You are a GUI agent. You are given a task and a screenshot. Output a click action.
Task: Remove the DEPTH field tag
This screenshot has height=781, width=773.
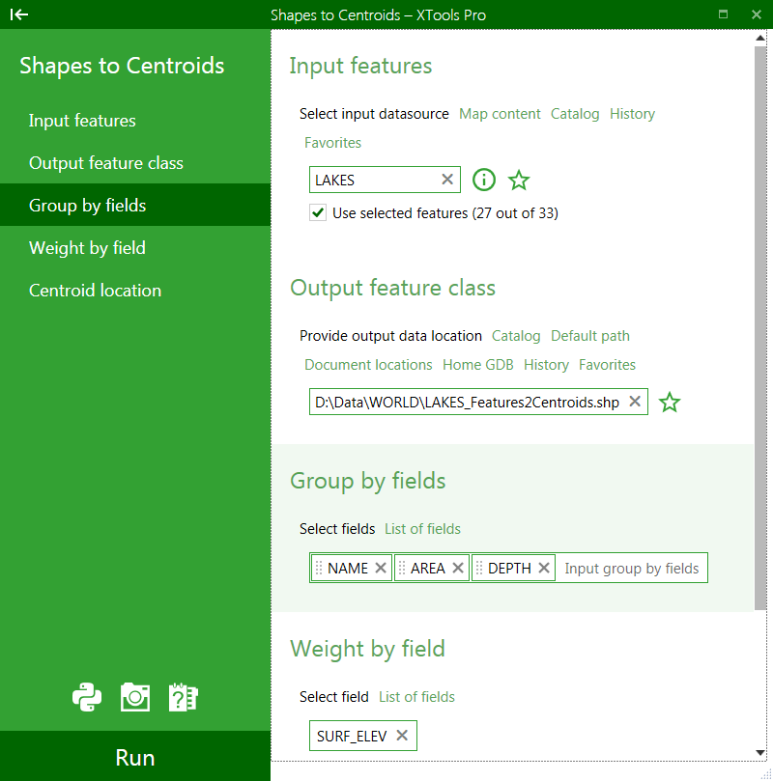(544, 568)
